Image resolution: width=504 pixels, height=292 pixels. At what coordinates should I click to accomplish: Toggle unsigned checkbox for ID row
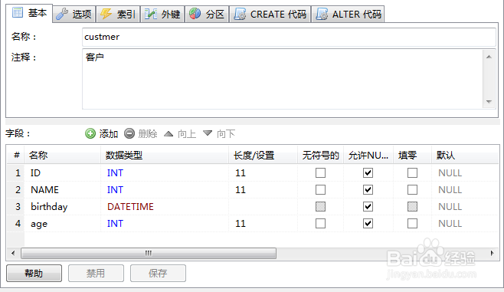click(x=320, y=173)
